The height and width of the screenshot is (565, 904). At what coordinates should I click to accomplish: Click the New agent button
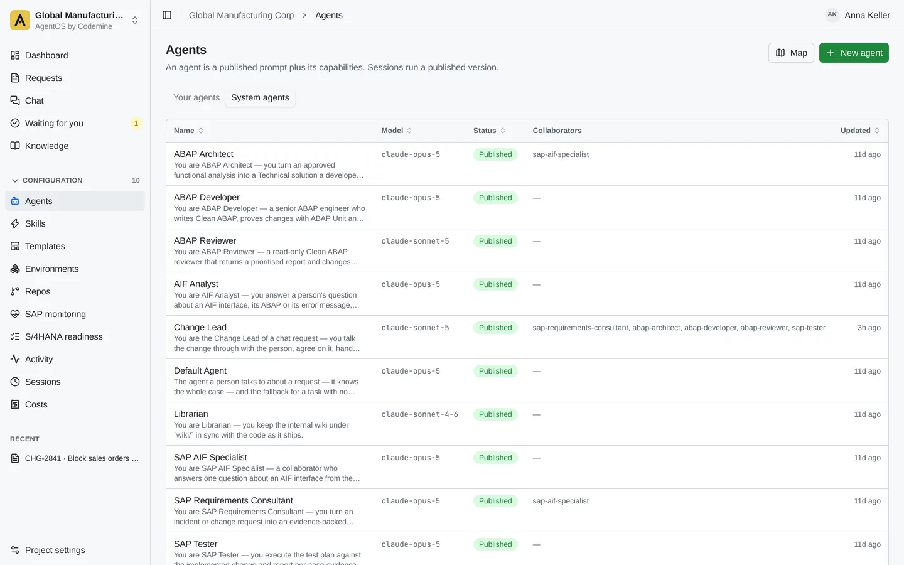854,53
